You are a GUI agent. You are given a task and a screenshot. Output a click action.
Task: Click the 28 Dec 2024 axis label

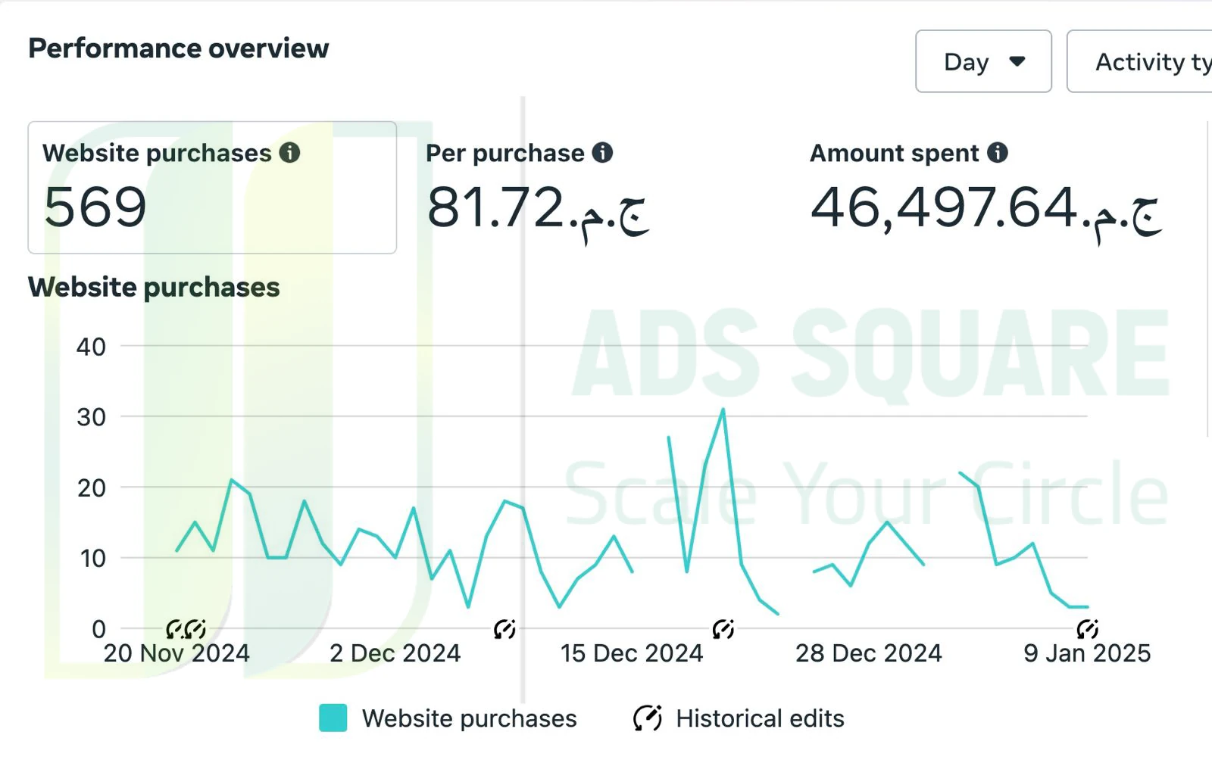(x=869, y=653)
